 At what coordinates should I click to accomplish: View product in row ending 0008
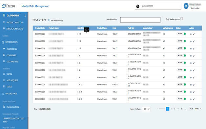[x=191, y=85]
